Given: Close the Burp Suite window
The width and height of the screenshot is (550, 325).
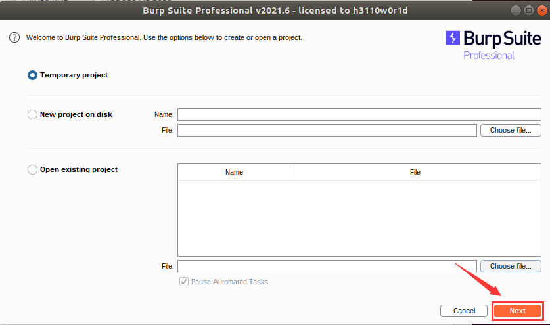Looking at the screenshot, I should click(542, 11).
